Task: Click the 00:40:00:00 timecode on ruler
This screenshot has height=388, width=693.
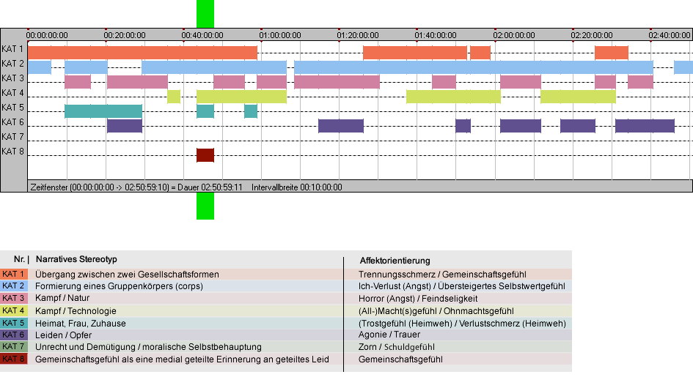Action: [202, 35]
